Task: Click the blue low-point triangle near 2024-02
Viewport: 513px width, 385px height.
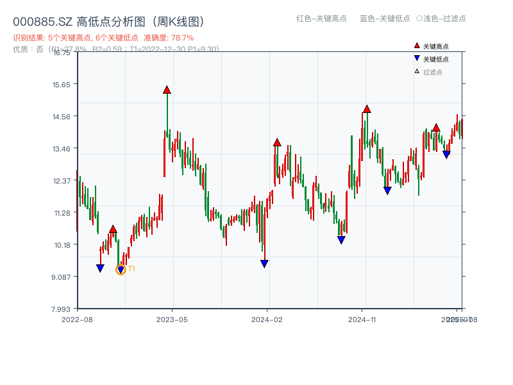Action: click(264, 263)
